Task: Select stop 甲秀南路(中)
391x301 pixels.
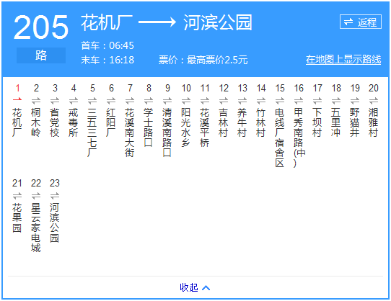Action: (299, 138)
